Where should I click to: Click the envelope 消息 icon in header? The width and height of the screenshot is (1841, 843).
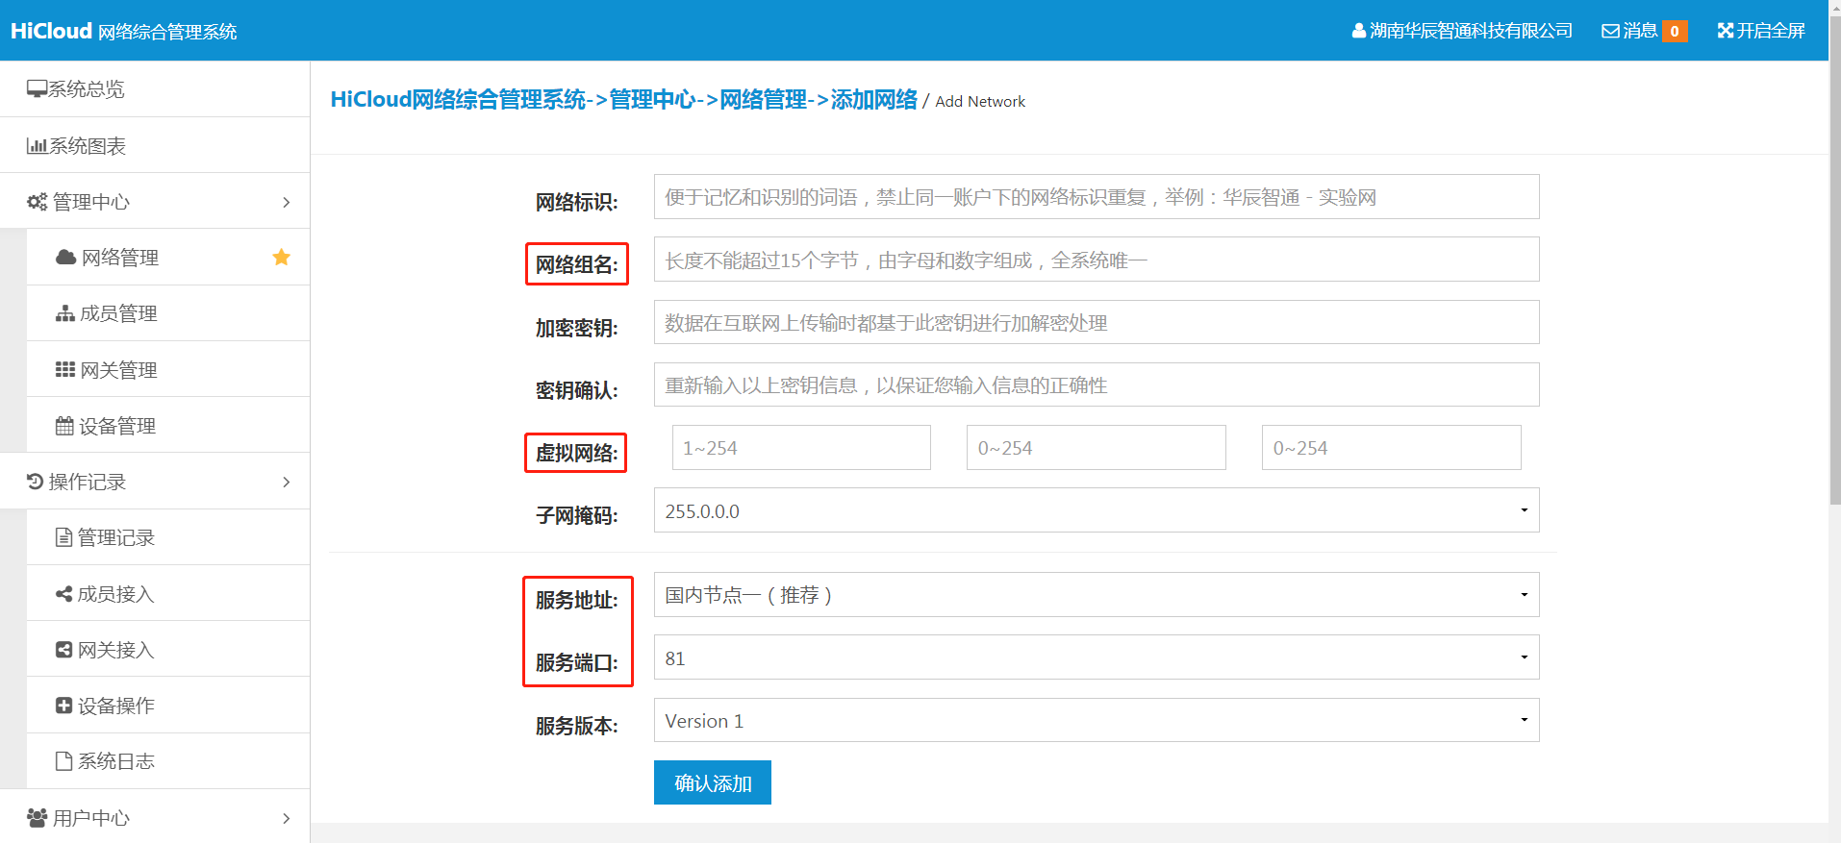(1609, 31)
